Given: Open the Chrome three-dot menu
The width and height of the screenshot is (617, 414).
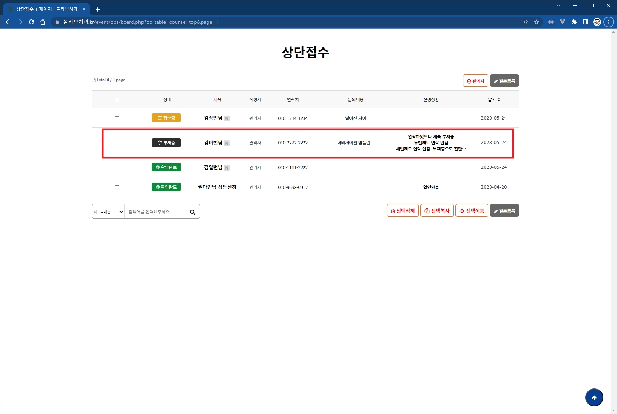Looking at the screenshot, I should [x=609, y=22].
